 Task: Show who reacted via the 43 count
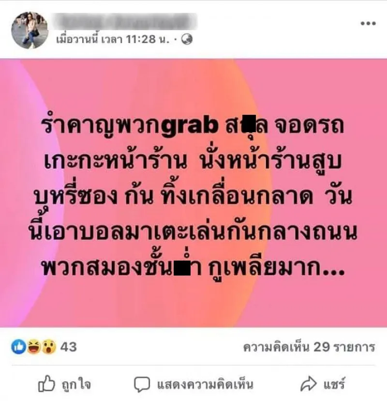click(69, 347)
